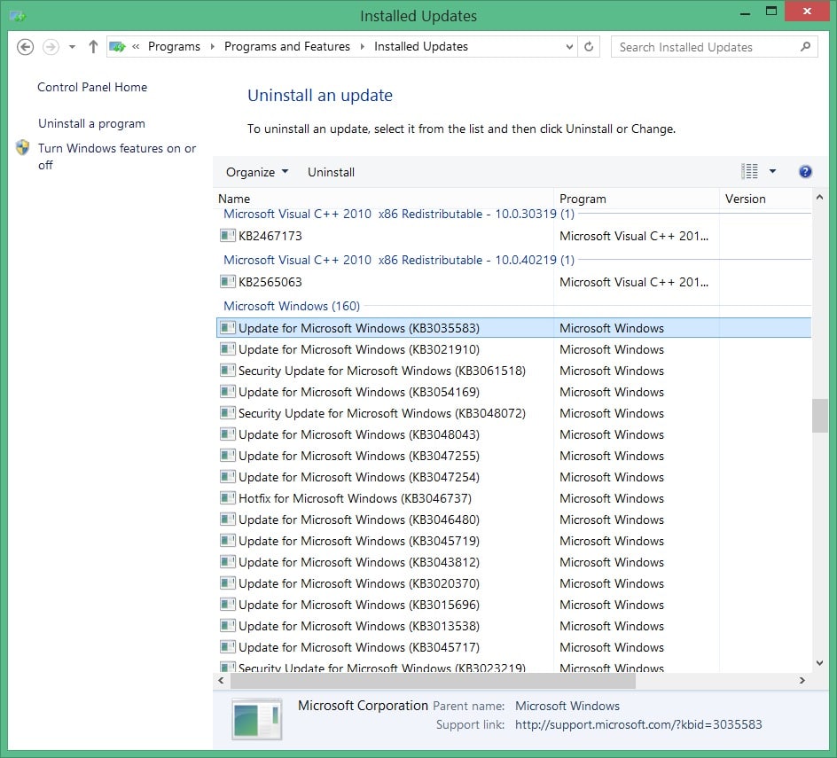This screenshot has width=837, height=758.
Task: Collapse the Microsoft Windows (160) group
Action: tap(292, 306)
